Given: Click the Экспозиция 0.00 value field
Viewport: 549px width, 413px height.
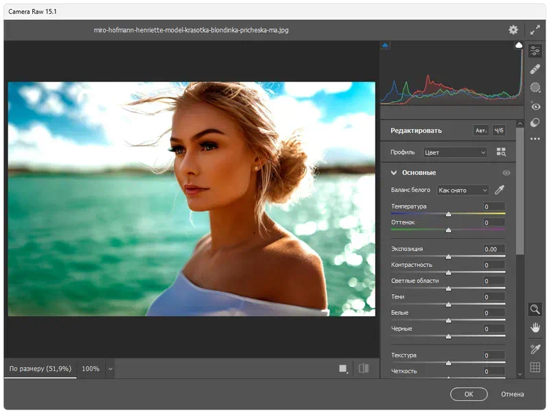Looking at the screenshot, I should [x=494, y=249].
